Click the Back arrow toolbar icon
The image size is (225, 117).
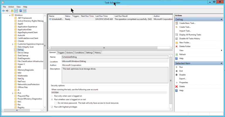click(x=4, y=11)
